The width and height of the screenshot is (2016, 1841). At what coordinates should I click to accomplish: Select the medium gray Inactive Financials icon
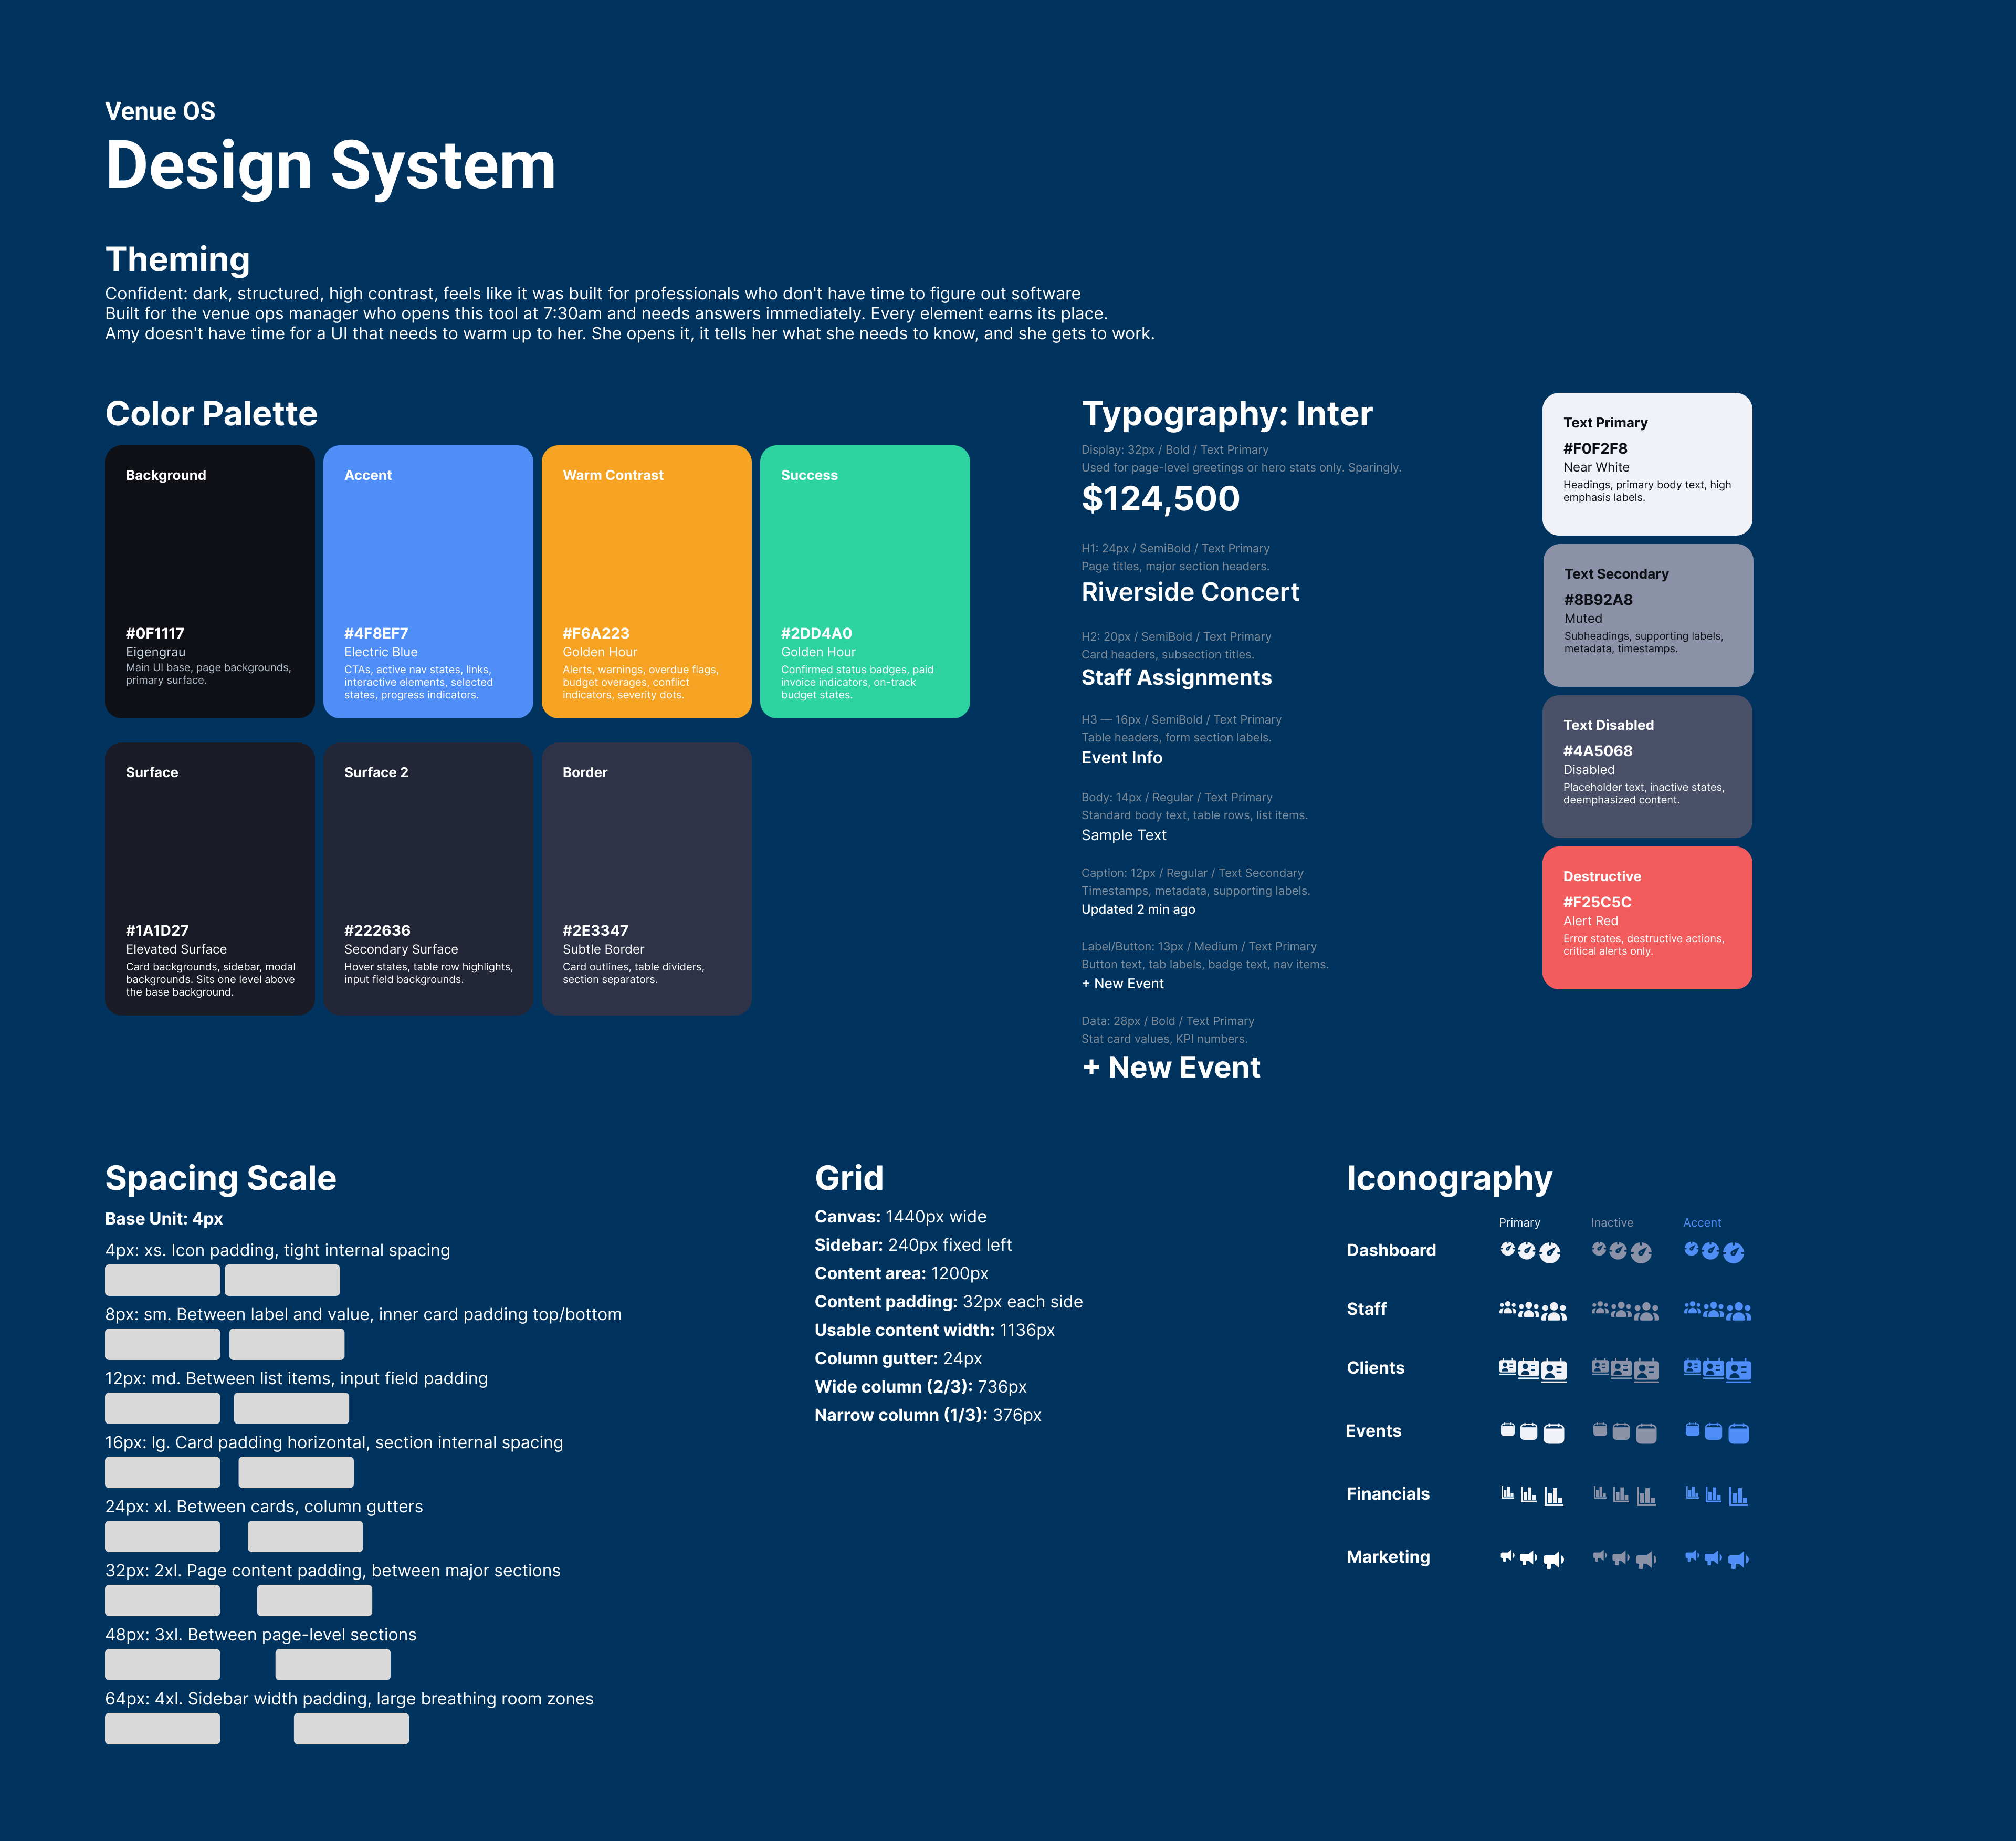1621,1495
